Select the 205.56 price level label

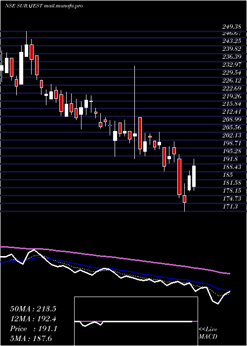pyautogui.click(x=232, y=128)
